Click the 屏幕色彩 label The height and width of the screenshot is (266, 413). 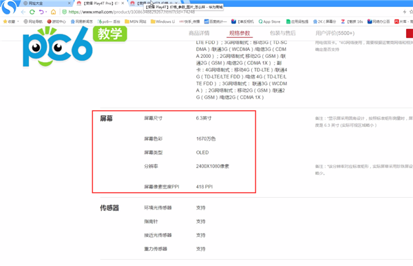point(153,139)
